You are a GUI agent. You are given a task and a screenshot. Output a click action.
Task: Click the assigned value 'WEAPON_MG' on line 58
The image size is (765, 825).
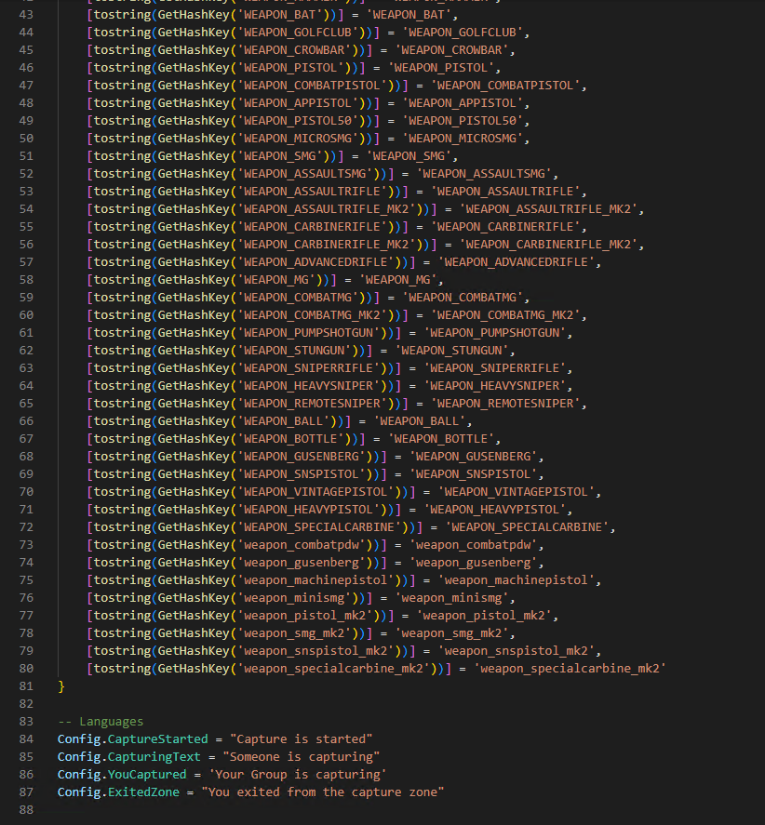pos(398,279)
